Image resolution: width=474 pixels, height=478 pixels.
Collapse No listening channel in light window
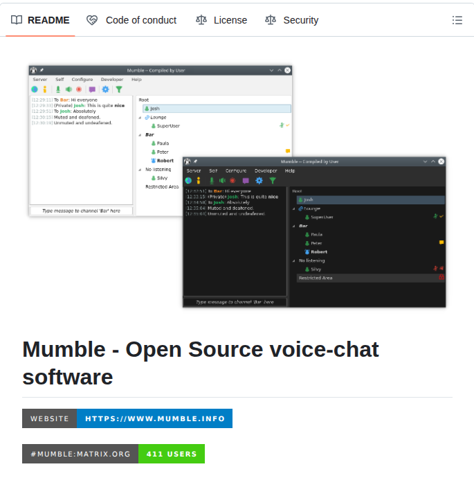(140, 170)
